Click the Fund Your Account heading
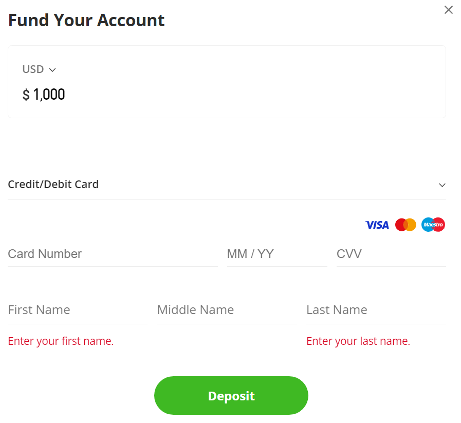461x423 pixels. pos(86,20)
